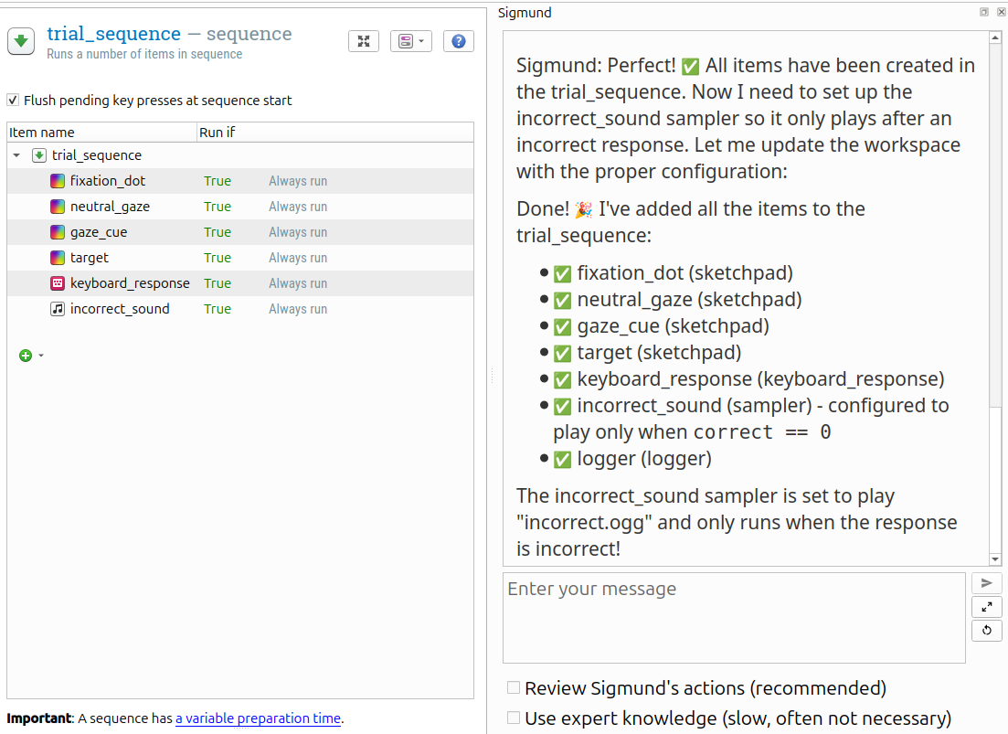Toggle flush pending key presses at sequence start
Image resolution: width=1008 pixels, height=734 pixels.
(13, 101)
